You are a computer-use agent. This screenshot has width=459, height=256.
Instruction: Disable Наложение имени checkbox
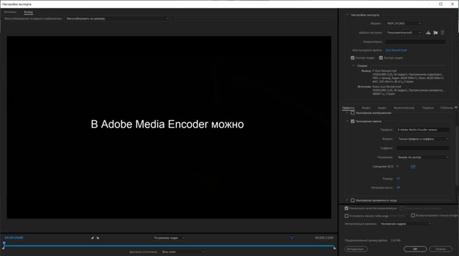[352, 121]
